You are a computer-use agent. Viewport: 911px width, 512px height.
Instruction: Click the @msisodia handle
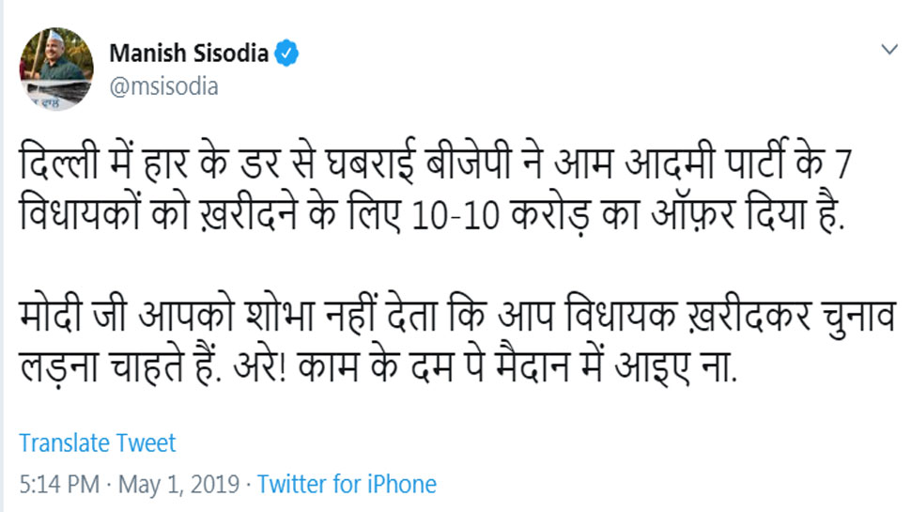click(164, 87)
